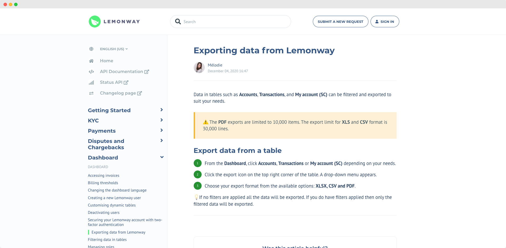Screen dimensions: 506x248
Task: Open the English (US) language dropdown
Action: point(114,49)
